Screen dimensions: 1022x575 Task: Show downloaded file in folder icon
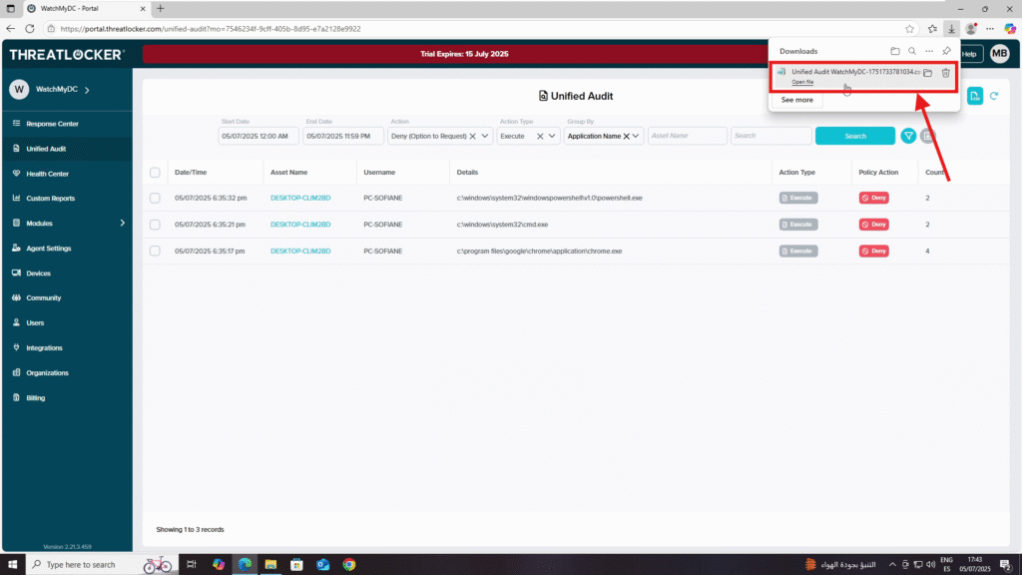click(x=927, y=73)
